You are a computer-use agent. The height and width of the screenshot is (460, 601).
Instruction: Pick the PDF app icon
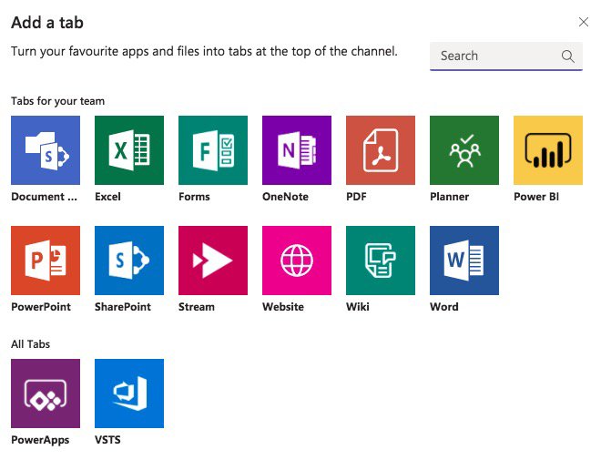point(381,150)
